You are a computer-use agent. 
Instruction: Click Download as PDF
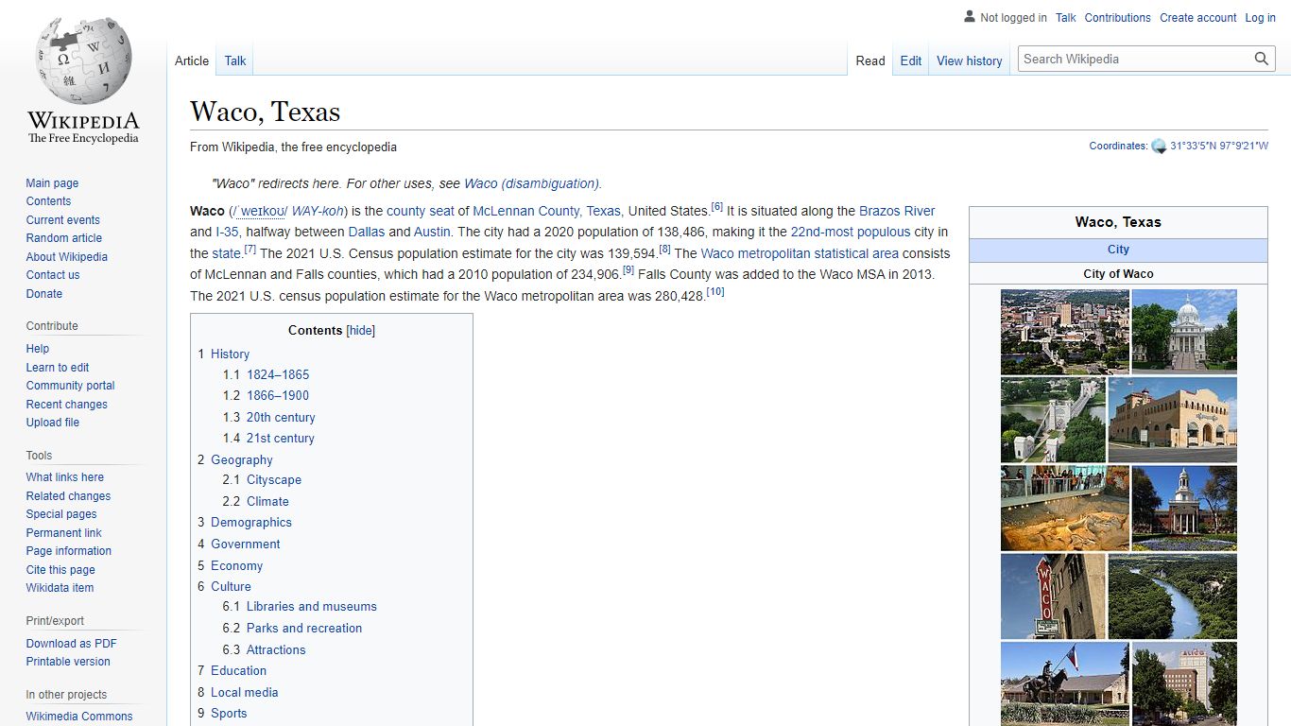pyautogui.click(x=71, y=644)
